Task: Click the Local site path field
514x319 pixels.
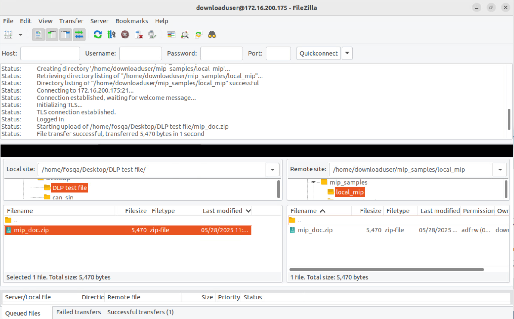Action: point(151,170)
